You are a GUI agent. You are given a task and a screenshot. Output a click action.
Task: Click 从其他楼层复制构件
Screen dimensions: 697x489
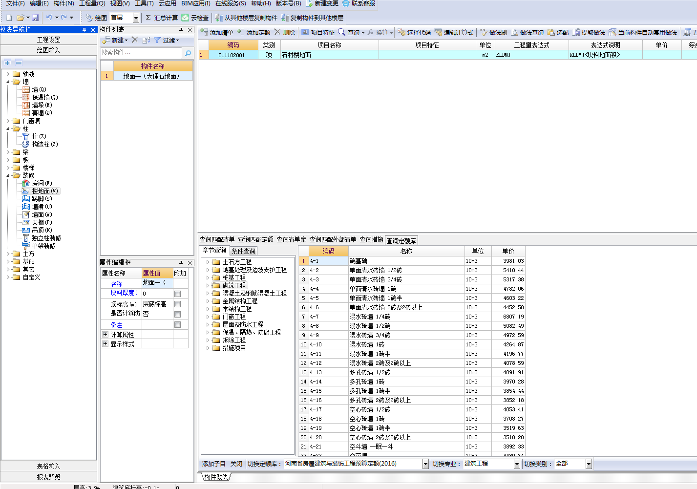246,18
